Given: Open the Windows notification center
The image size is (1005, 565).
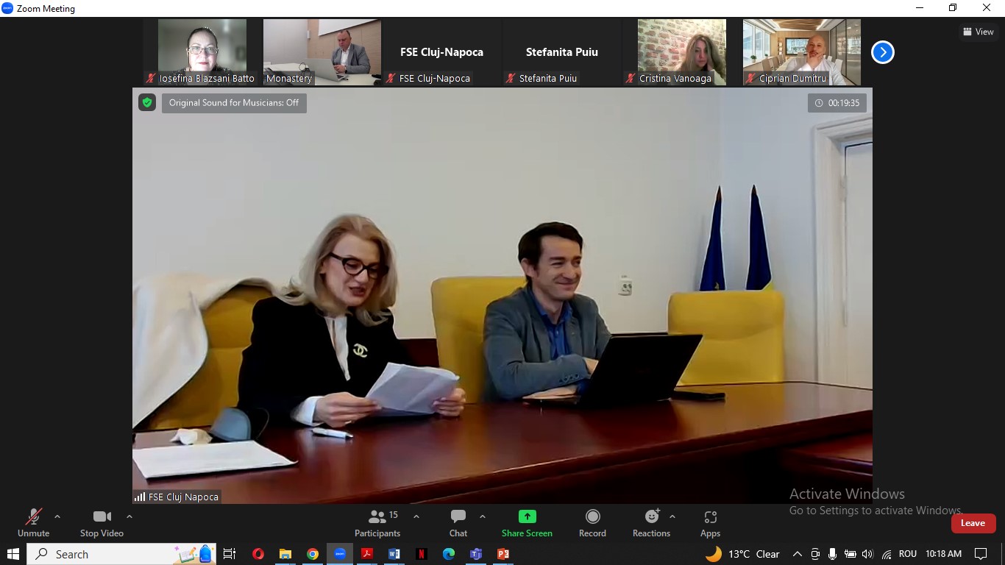Looking at the screenshot, I should [x=980, y=554].
